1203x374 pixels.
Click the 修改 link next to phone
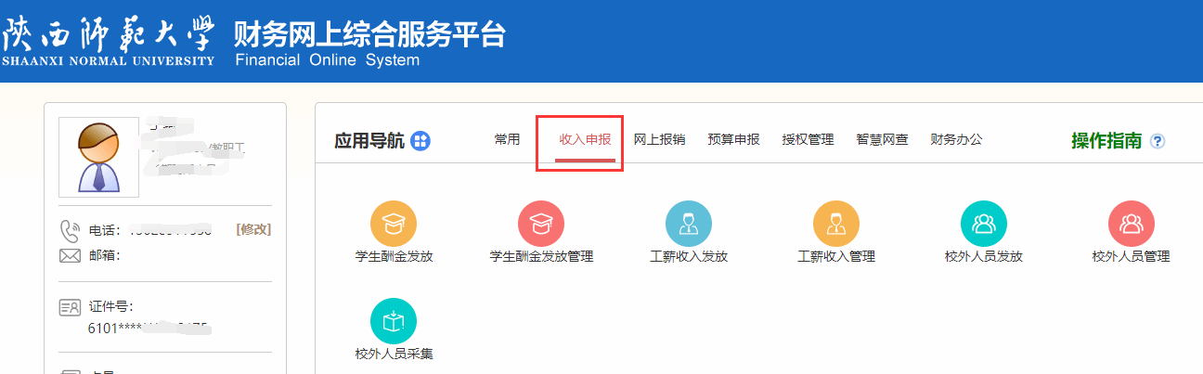point(253,229)
